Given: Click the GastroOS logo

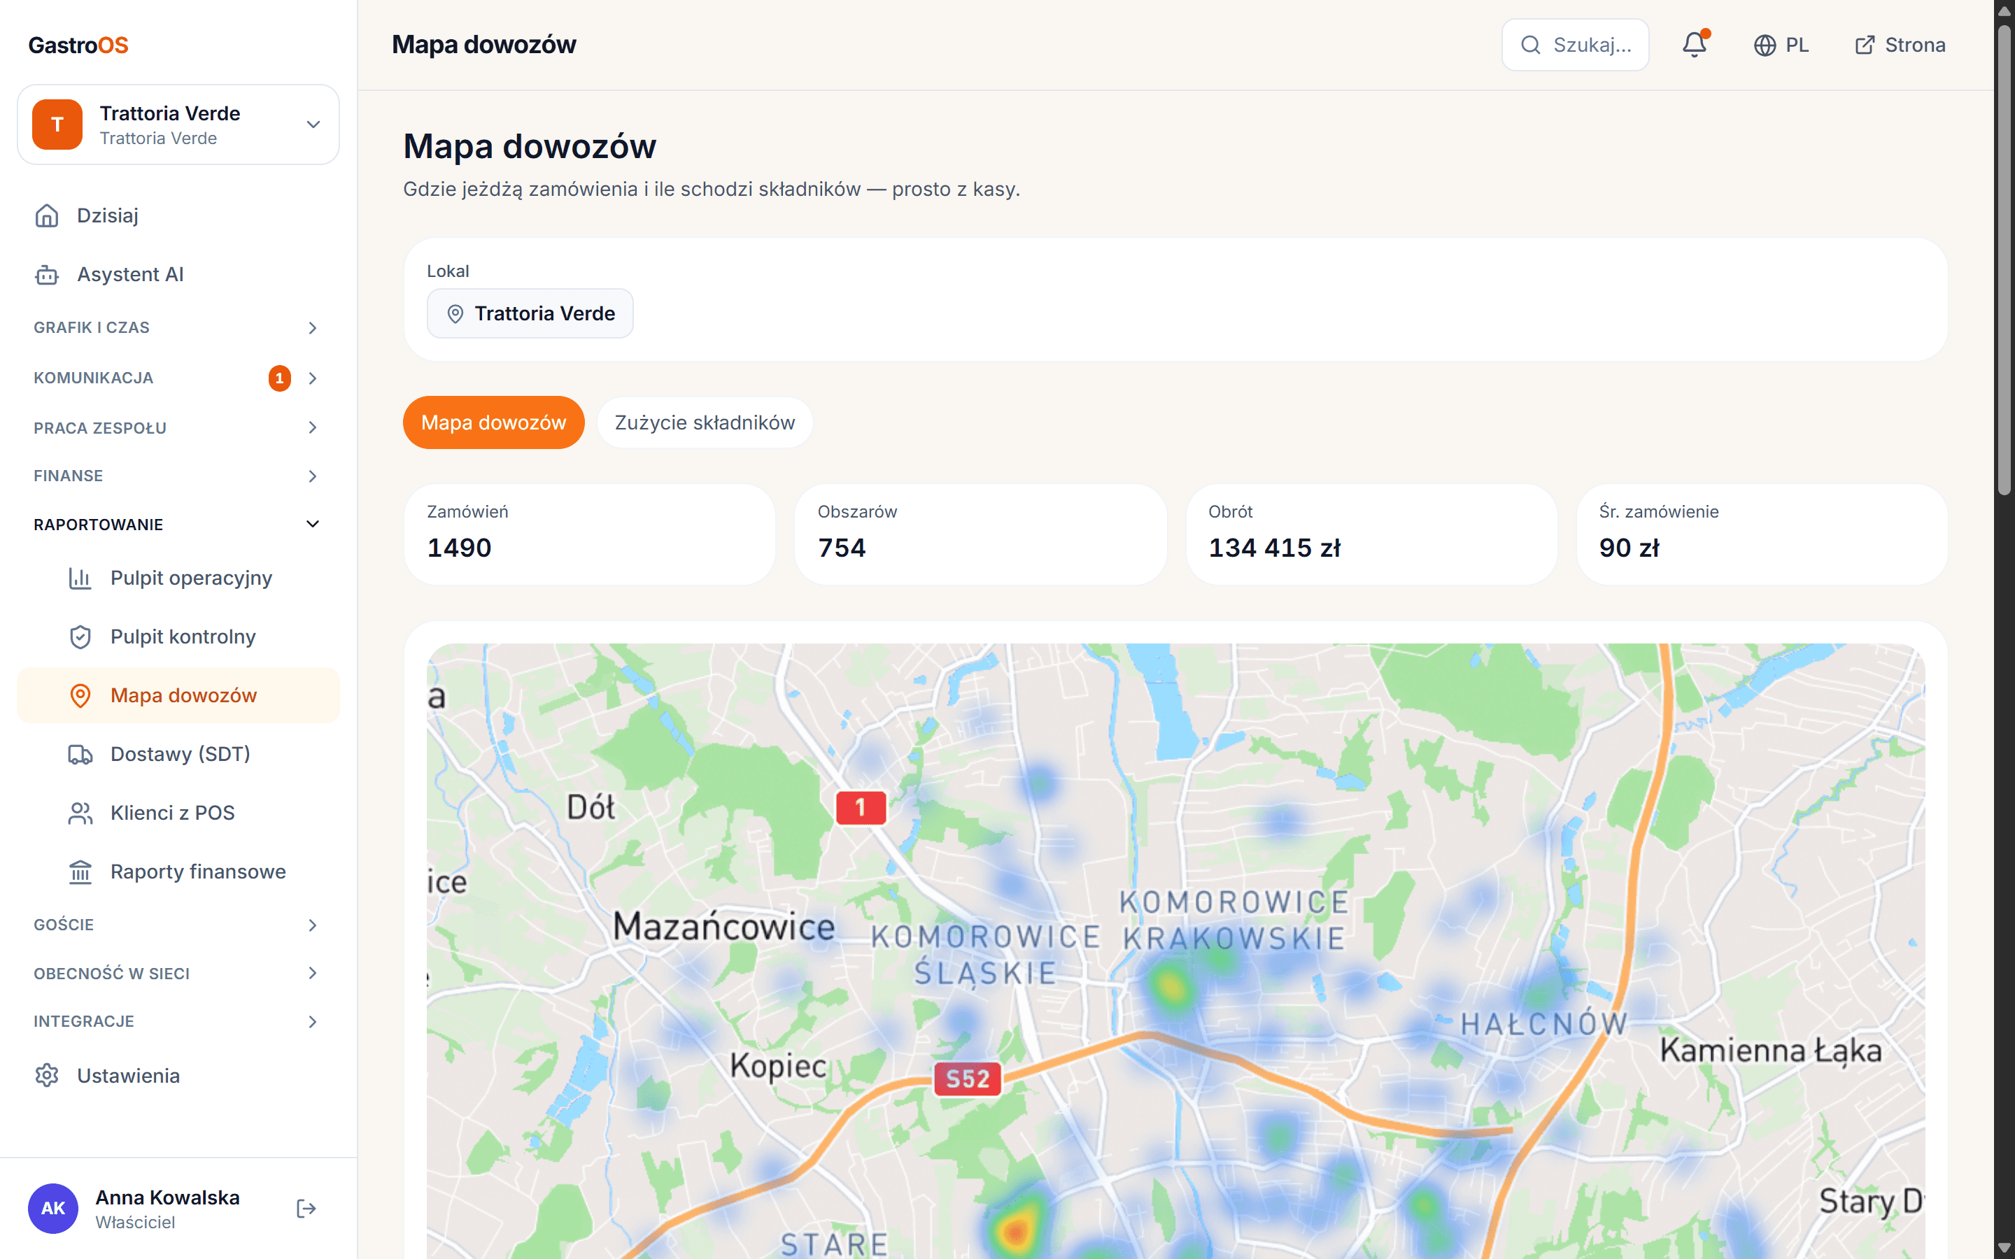Looking at the screenshot, I should 78,45.
